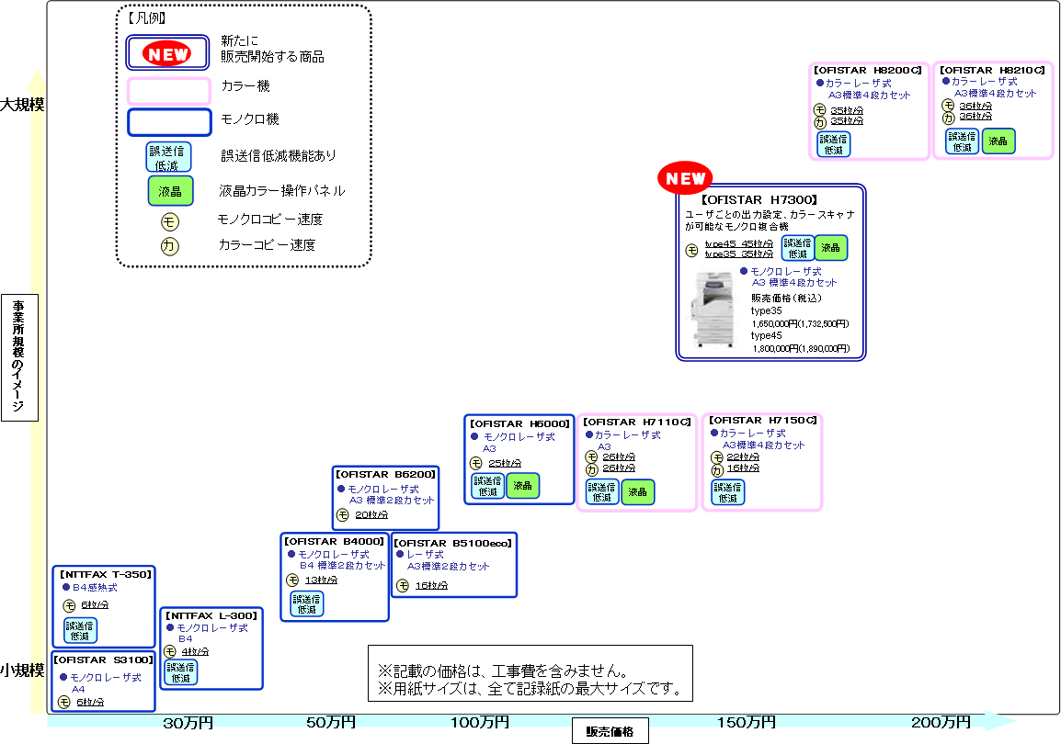The height and width of the screenshot is (744, 1061).
Task: Click the type45 45枚/分 line in the H7300 card
Action: click(739, 244)
